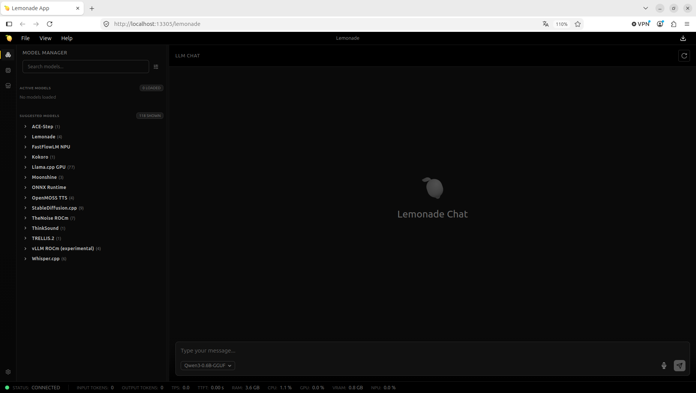Bookmark page with star icon
Image resolution: width=696 pixels, height=393 pixels.
pos(578,24)
